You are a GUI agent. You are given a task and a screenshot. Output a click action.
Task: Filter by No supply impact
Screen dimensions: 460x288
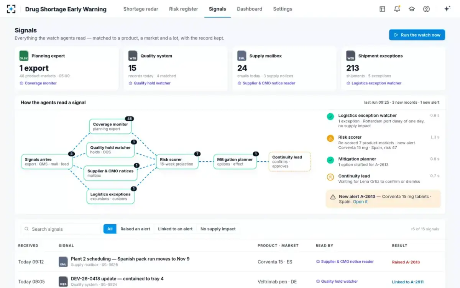(218, 229)
